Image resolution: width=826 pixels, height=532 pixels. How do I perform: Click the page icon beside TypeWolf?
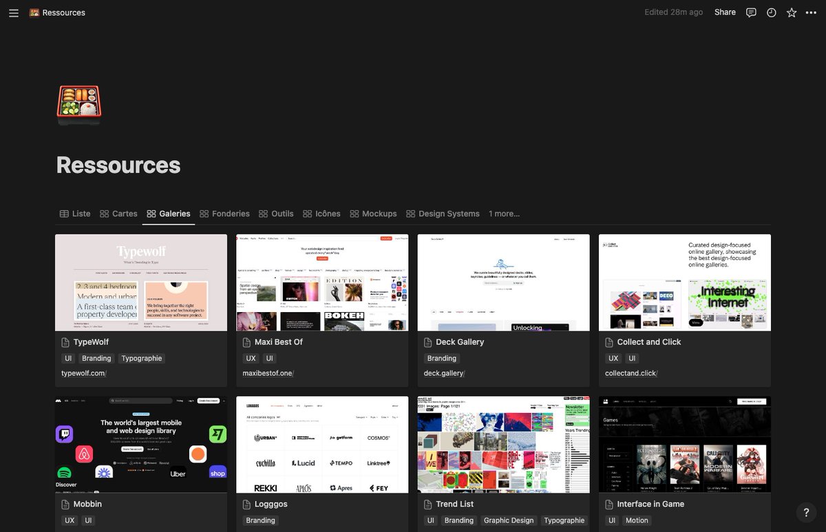[x=65, y=342]
